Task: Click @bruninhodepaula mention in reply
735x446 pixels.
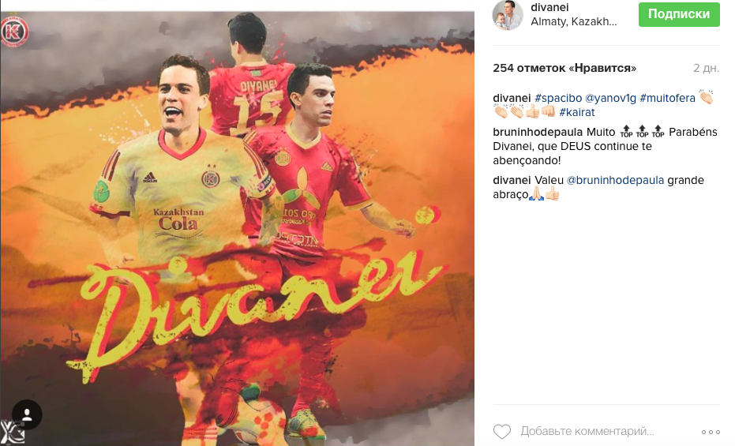Action: tap(615, 180)
